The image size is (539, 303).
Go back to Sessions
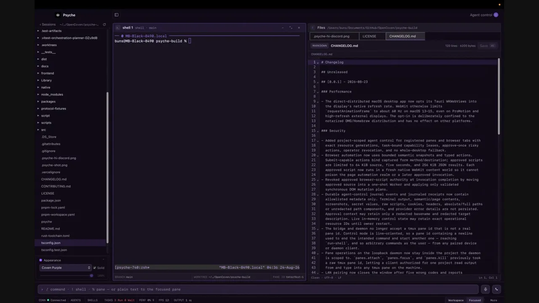point(48,24)
